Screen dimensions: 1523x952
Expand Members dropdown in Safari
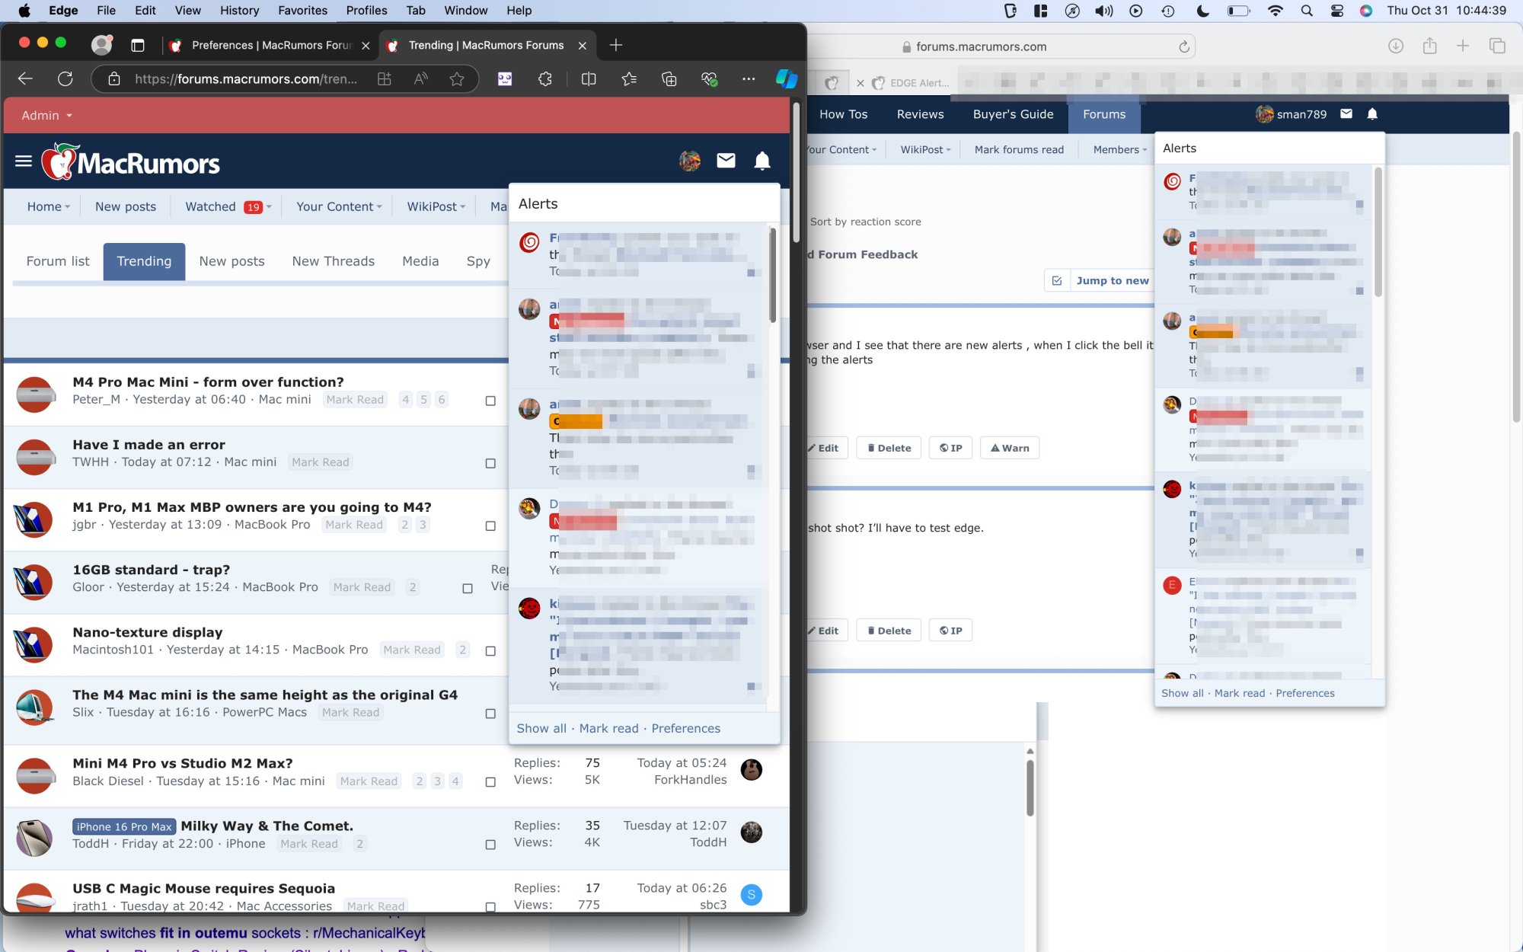[x=1144, y=149]
